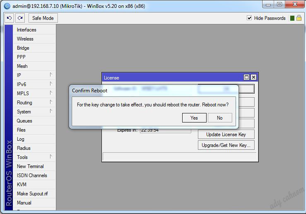The image size is (306, 214).
Task: Open ISDN Channels menu item
Action: 34,176
